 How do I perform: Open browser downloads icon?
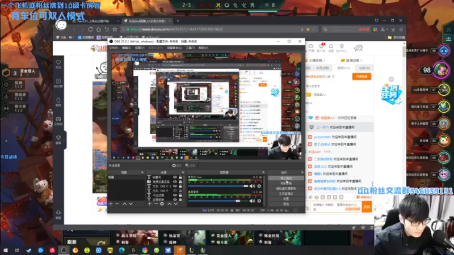tap(393, 29)
